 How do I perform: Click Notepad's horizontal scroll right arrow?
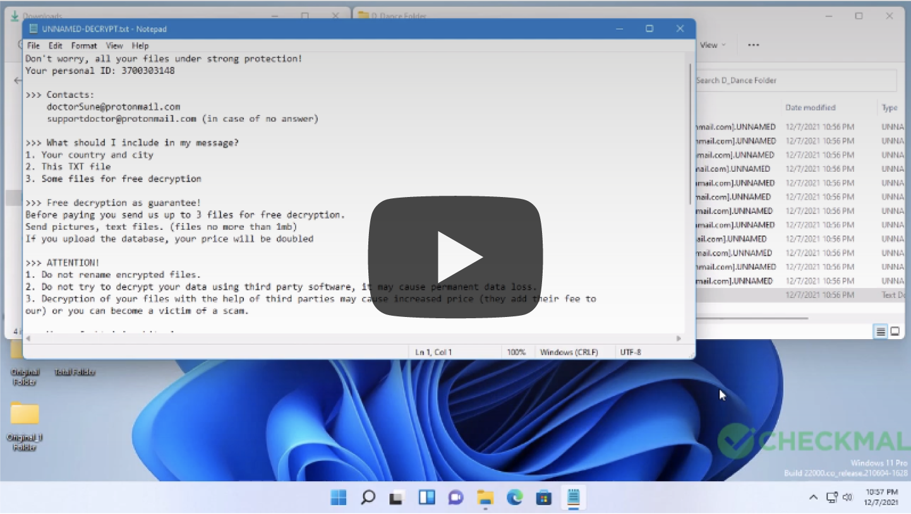(679, 338)
